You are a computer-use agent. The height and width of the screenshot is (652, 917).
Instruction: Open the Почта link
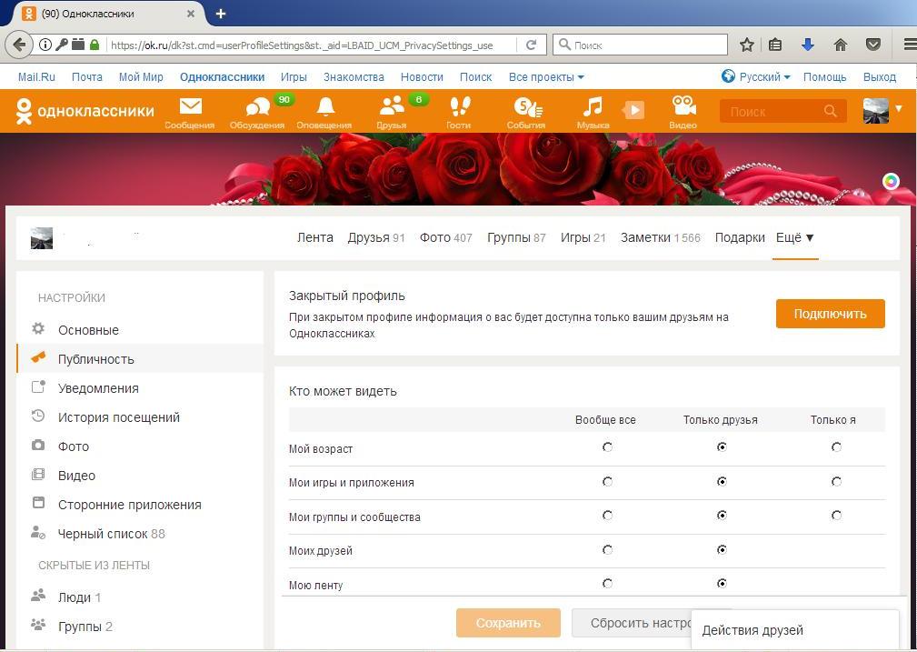(x=87, y=76)
